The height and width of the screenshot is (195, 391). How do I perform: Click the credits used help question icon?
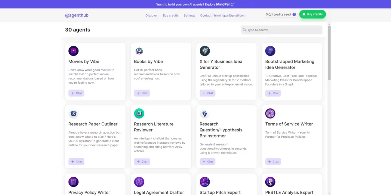pos(294,14)
